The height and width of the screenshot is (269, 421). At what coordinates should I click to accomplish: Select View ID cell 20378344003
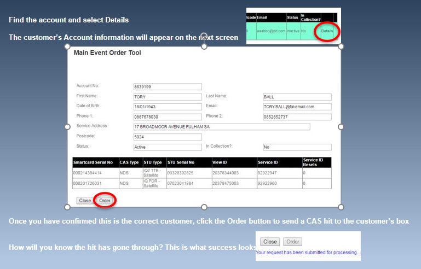pyautogui.click(x=234, y=173)
